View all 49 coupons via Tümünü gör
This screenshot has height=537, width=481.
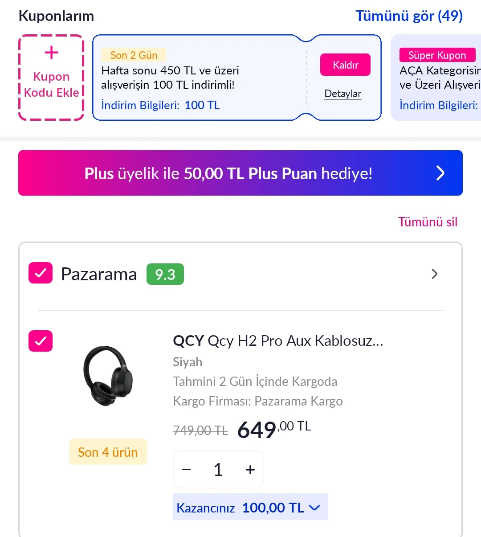tap(409, 16)
